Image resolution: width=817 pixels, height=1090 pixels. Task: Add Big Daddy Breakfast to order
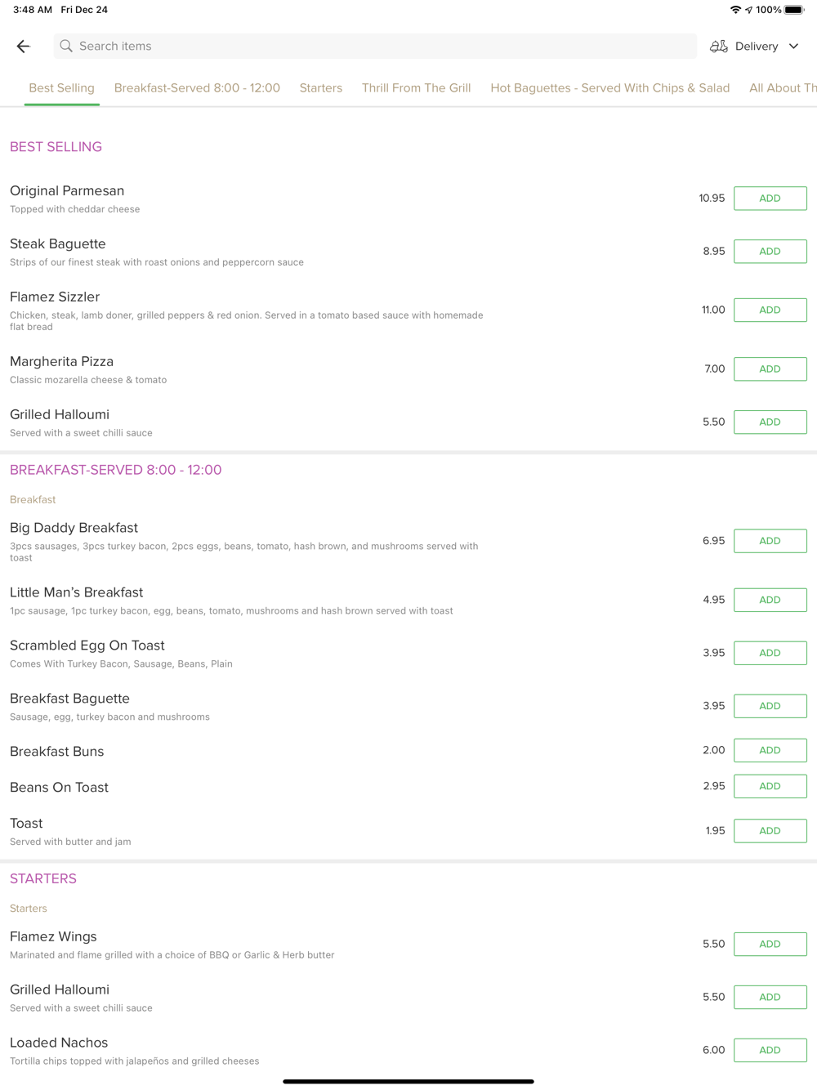770,541
